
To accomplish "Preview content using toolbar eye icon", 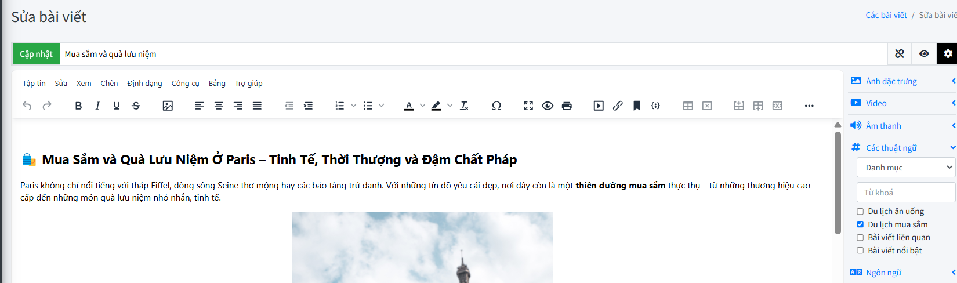I will pos(548,106).
